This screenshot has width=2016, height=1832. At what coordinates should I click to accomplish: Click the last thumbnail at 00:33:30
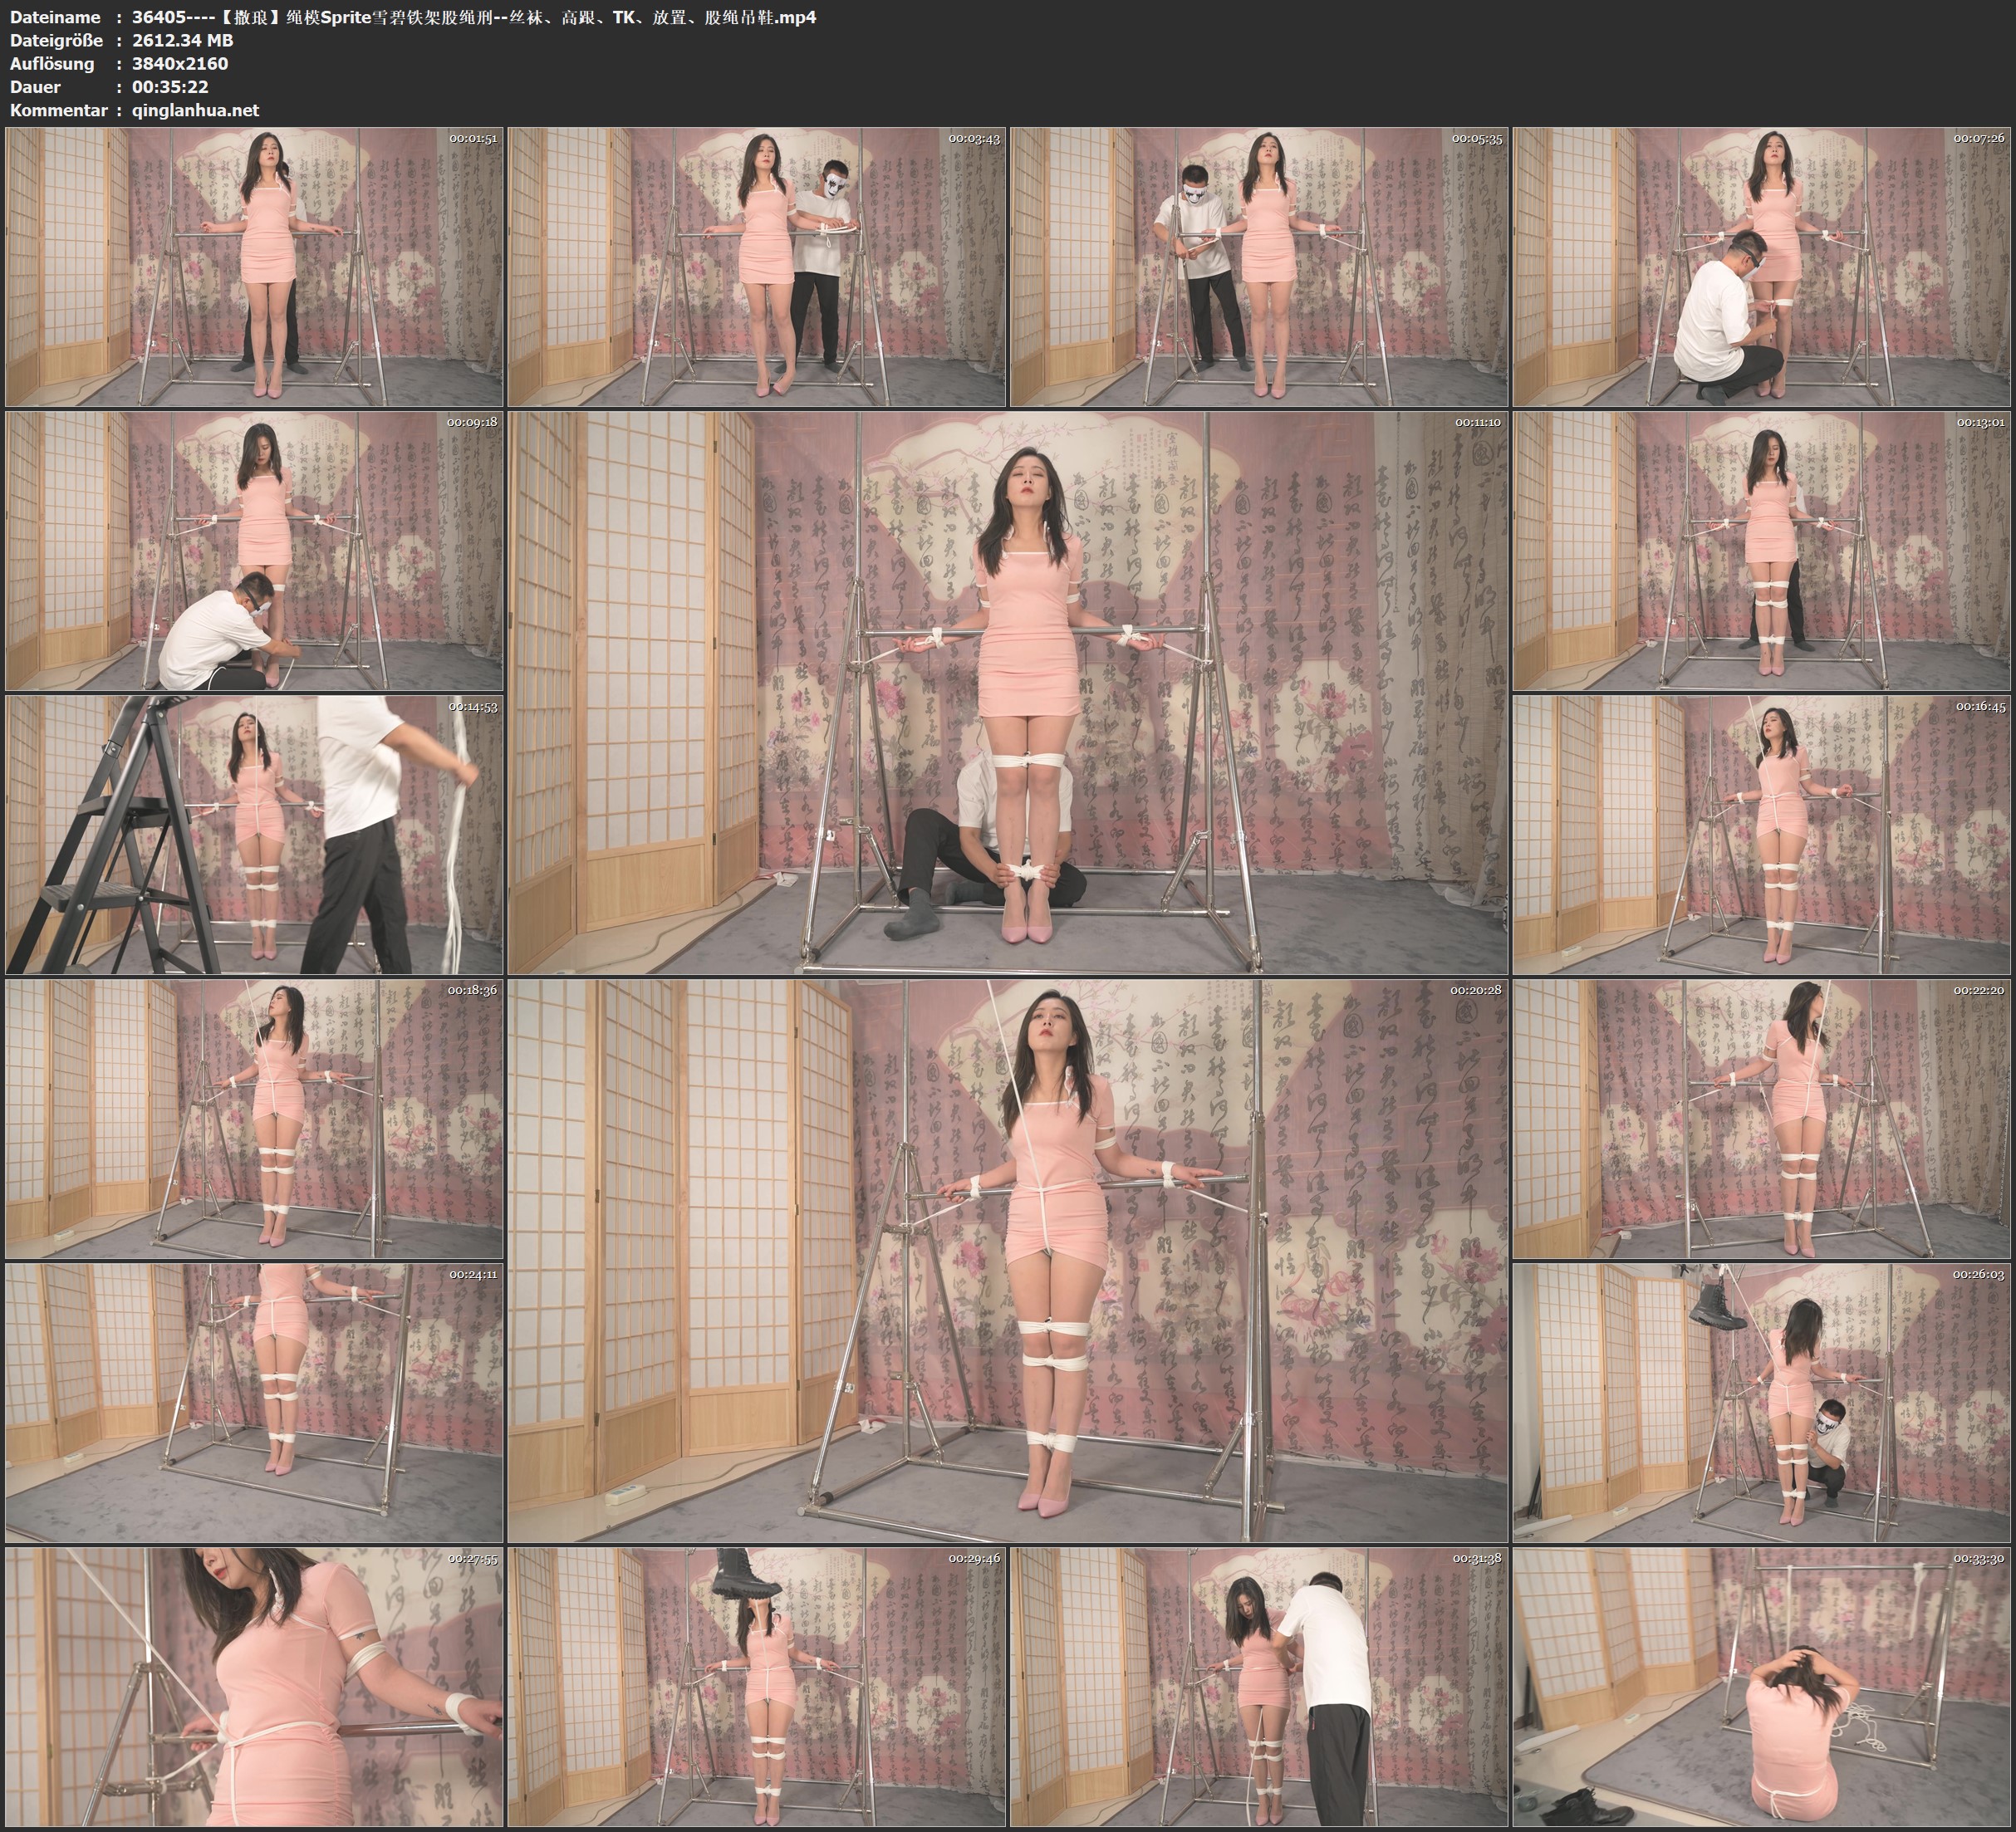[x=1762, y=1686]
